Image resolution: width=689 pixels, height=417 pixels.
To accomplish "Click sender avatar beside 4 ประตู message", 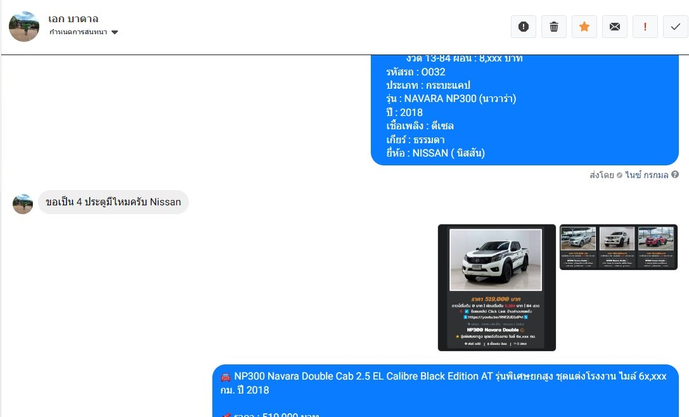I will (23, 204).
